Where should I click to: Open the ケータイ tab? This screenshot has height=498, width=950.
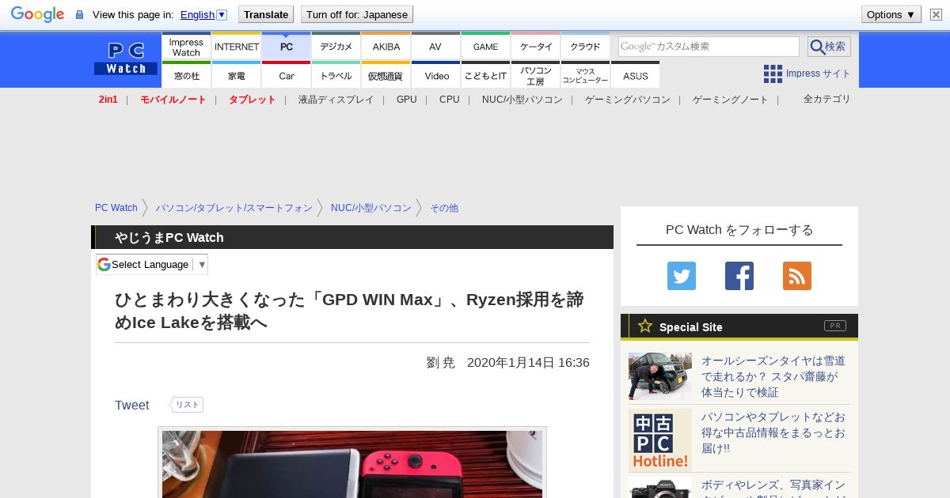tap(536, 47)
